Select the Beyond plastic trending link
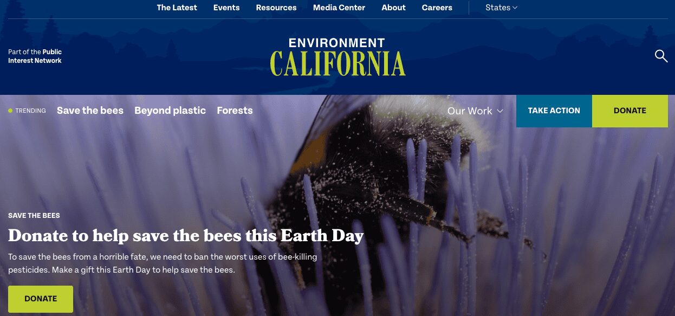This screenshot has height=316, width=675. [170, 111]
